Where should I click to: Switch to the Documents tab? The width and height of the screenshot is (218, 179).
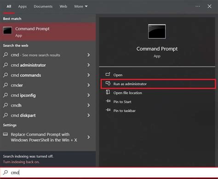(x=43, y=6)
